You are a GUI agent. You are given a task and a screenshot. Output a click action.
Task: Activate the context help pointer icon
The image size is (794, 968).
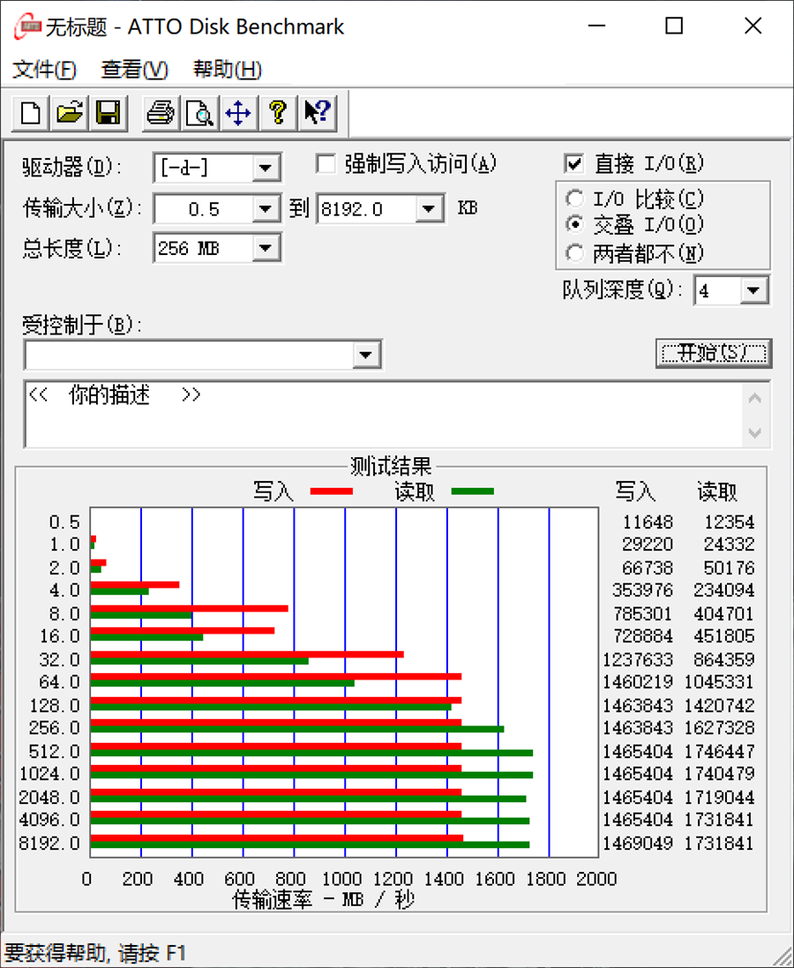[317, 113]
